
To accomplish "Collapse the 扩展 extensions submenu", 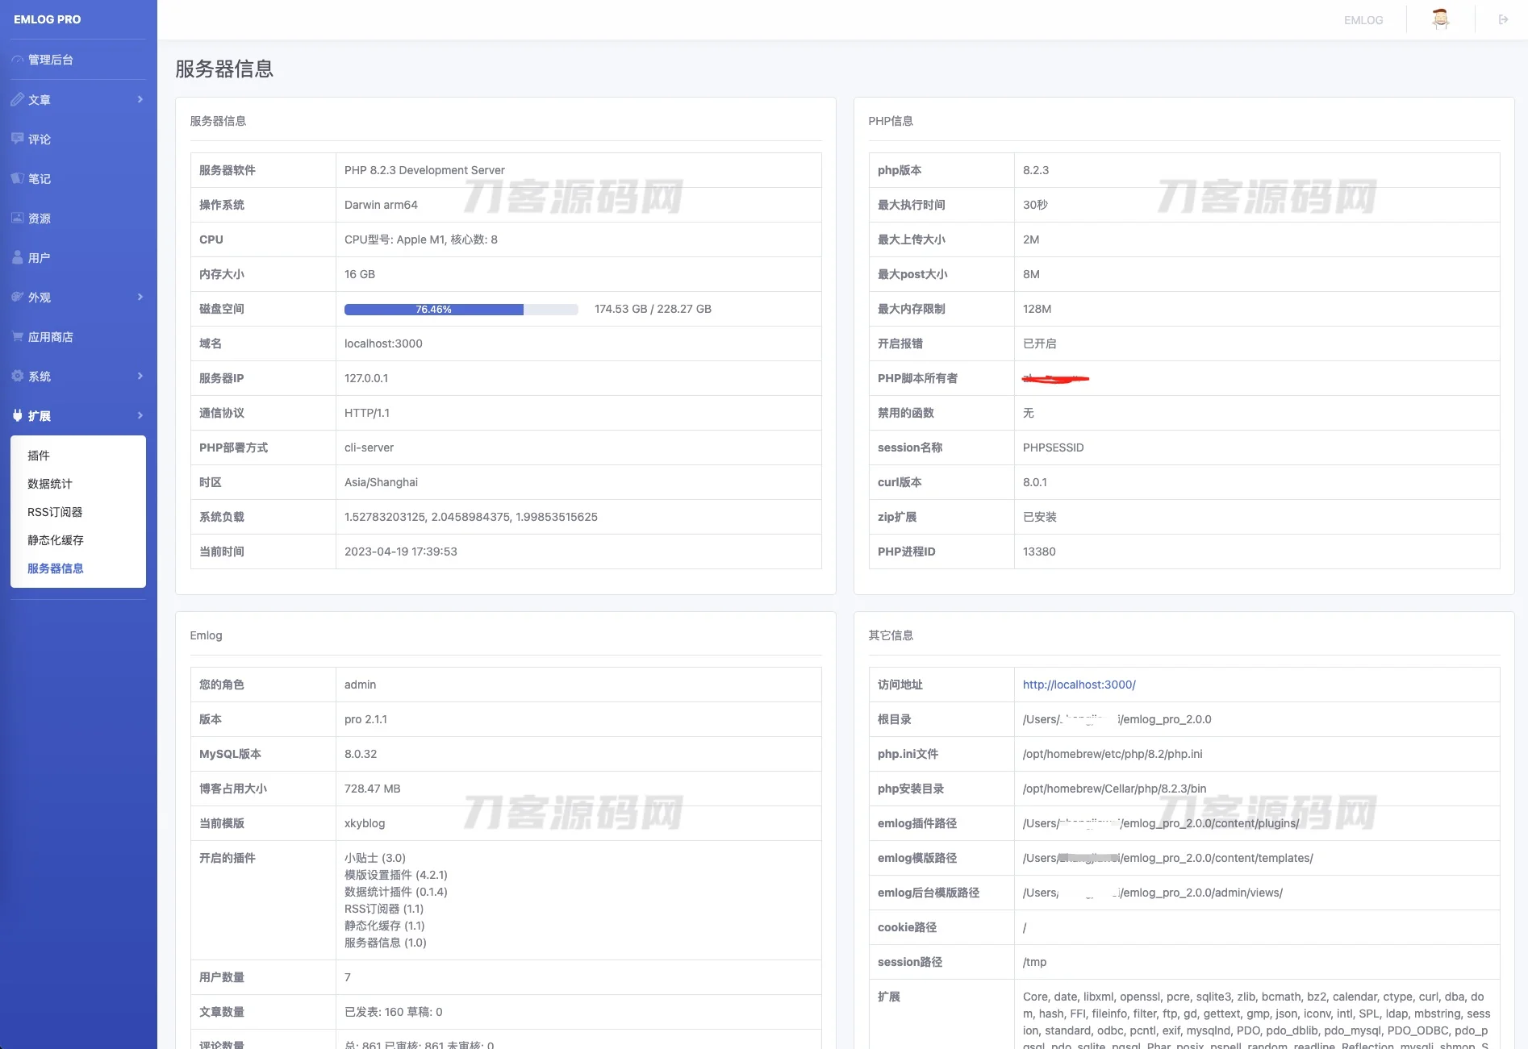I will (x=139, y=415).
